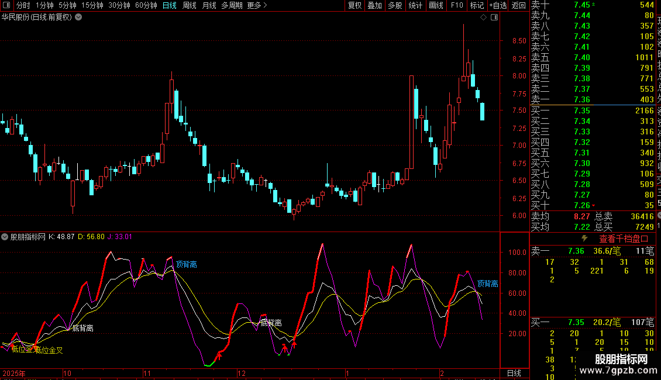Switch to 月线 monthly chart

pyautogui.click(x=209, y=5)
